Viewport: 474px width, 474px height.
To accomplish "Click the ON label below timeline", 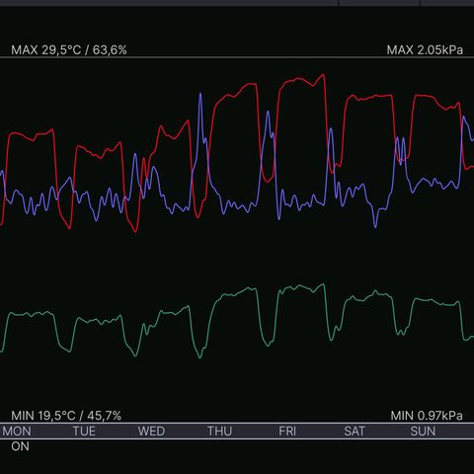I will point(20,446).
